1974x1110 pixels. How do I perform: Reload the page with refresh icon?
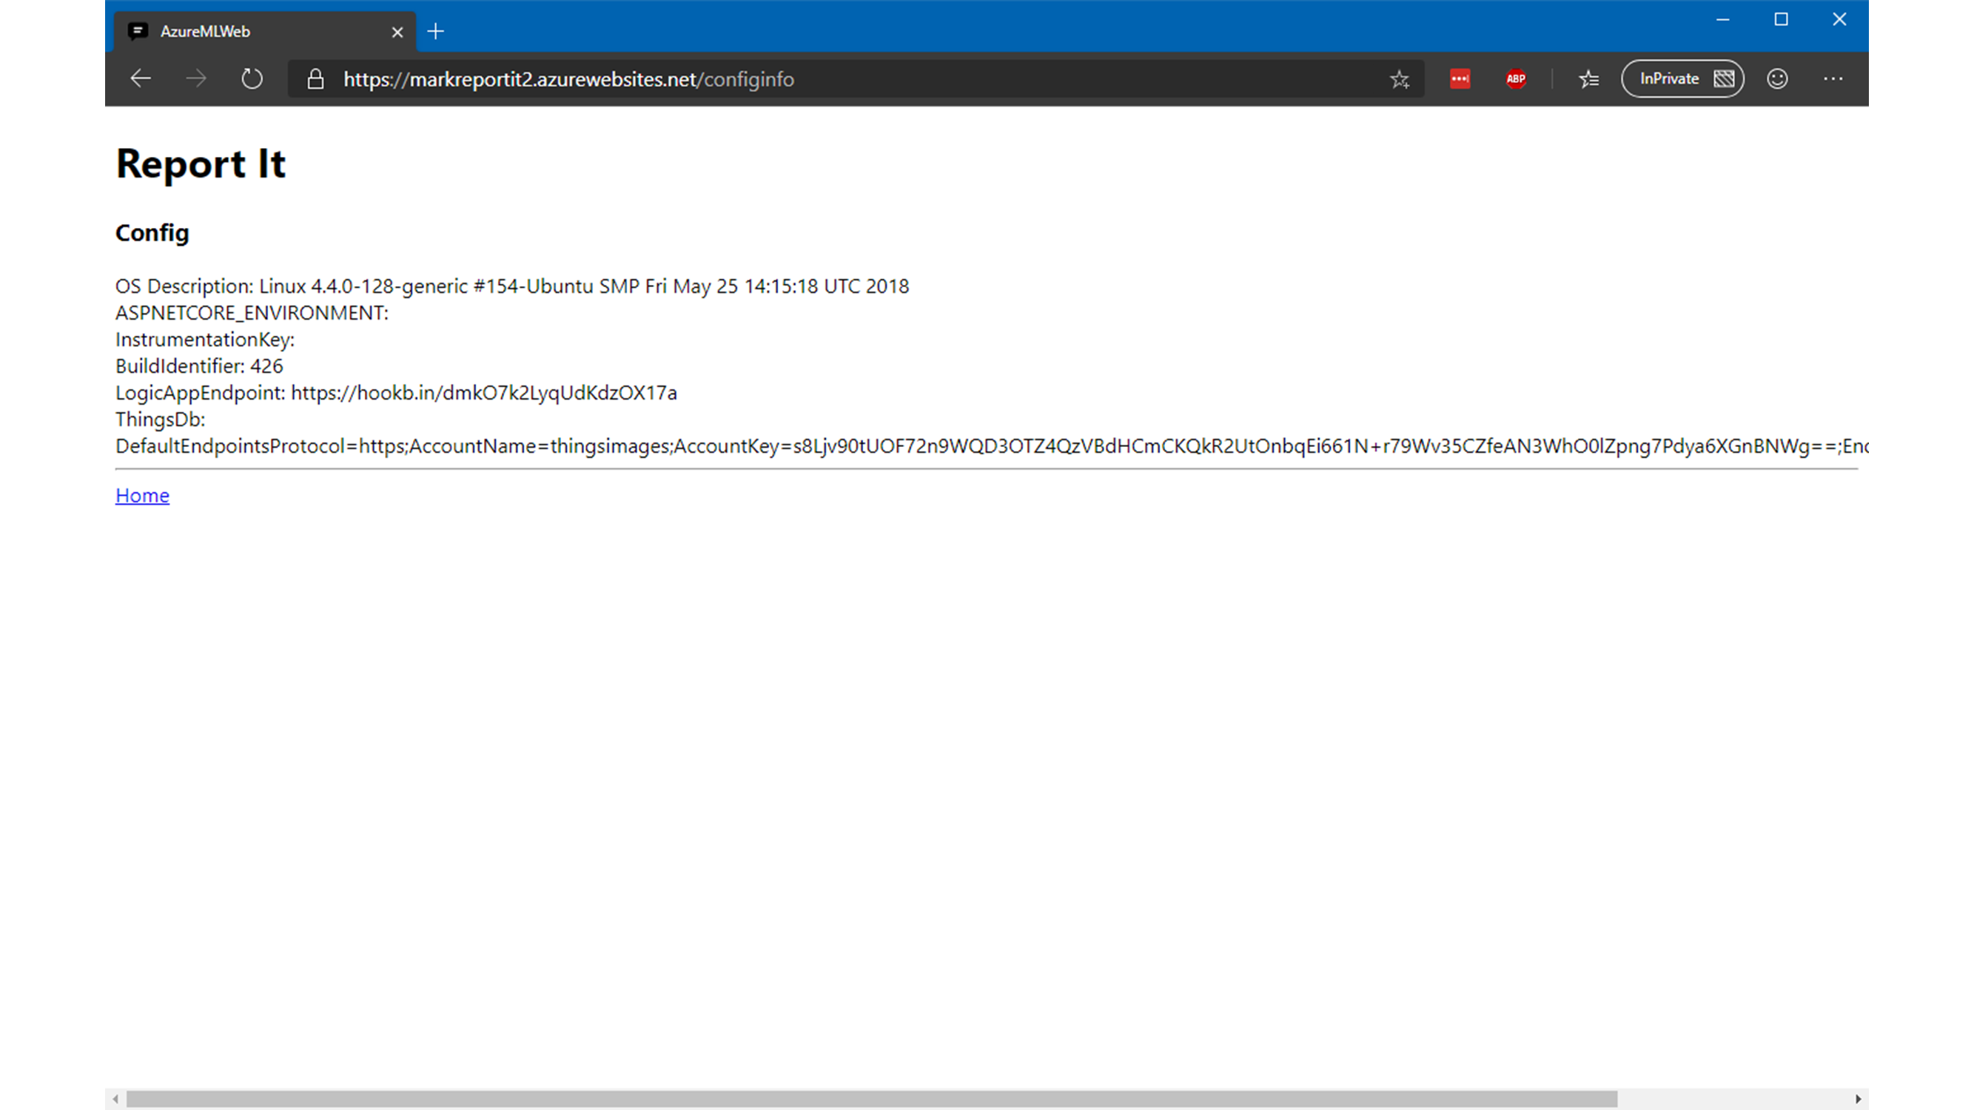click(252, 79)
